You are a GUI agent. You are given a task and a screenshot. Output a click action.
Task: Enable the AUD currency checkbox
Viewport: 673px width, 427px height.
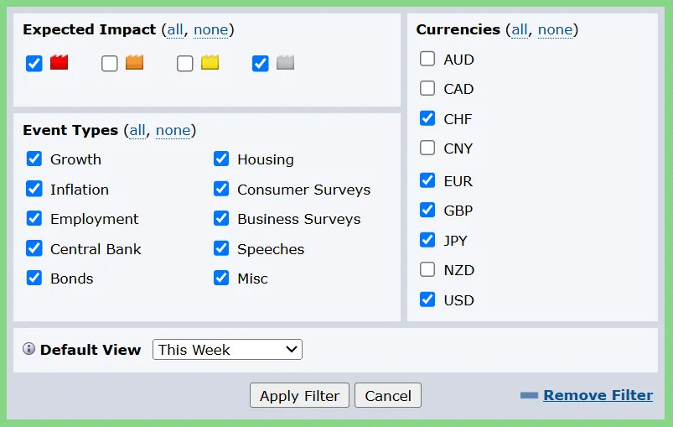point(427,59)
